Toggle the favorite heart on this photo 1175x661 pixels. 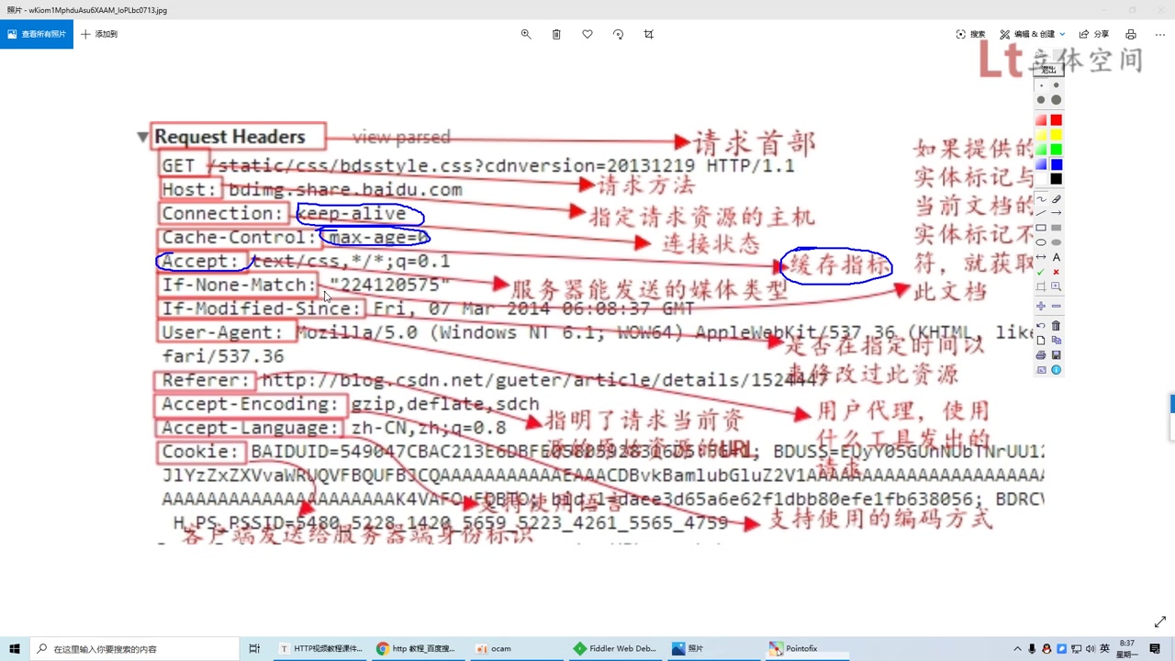[587, 34]
